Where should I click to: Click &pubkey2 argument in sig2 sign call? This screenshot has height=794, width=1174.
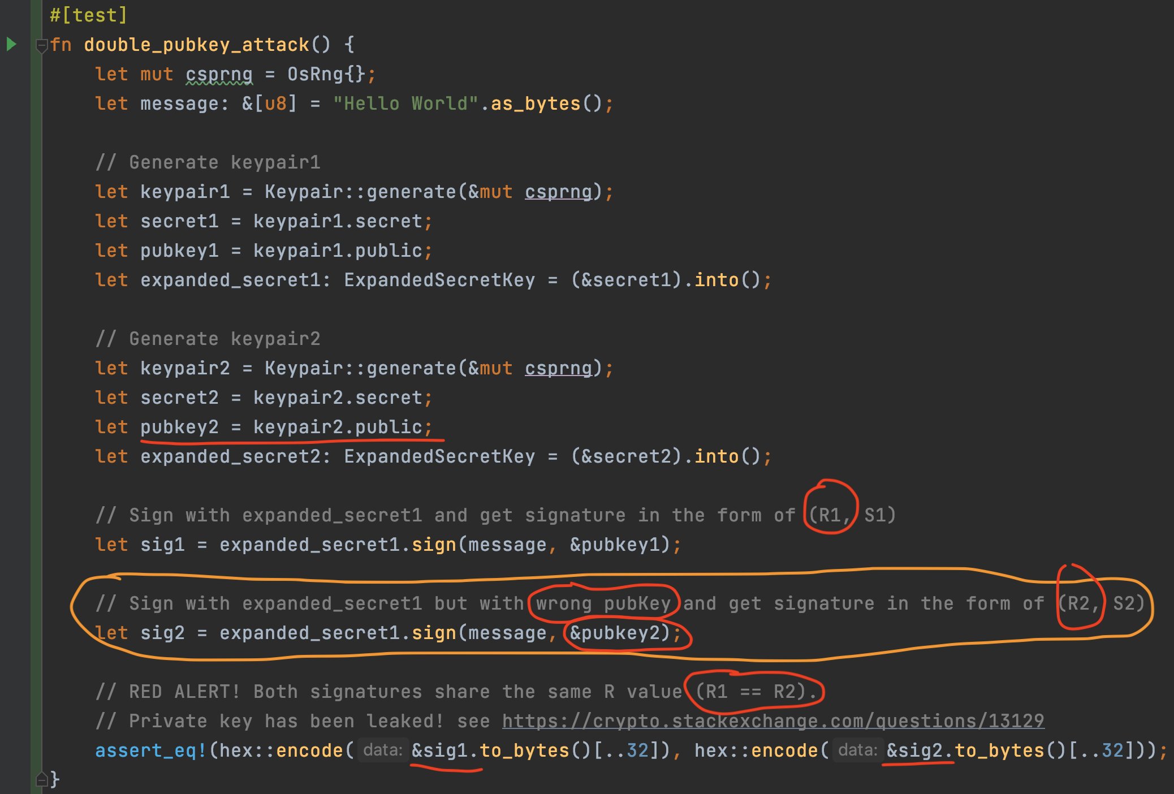point(615,633)
